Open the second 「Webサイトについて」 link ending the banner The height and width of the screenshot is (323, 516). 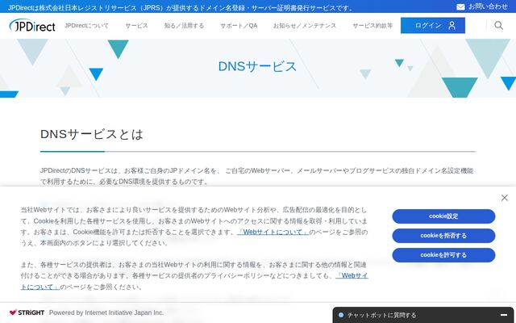[x=352, y=275]
